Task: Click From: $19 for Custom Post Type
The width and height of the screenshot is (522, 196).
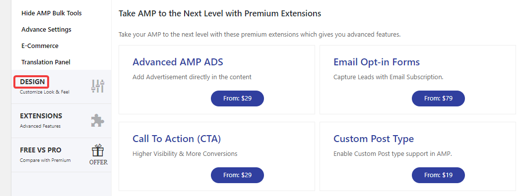Action: [439, 175]
